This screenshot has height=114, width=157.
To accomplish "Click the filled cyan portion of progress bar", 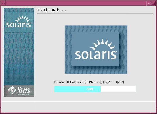I will (x=77, y=89).
